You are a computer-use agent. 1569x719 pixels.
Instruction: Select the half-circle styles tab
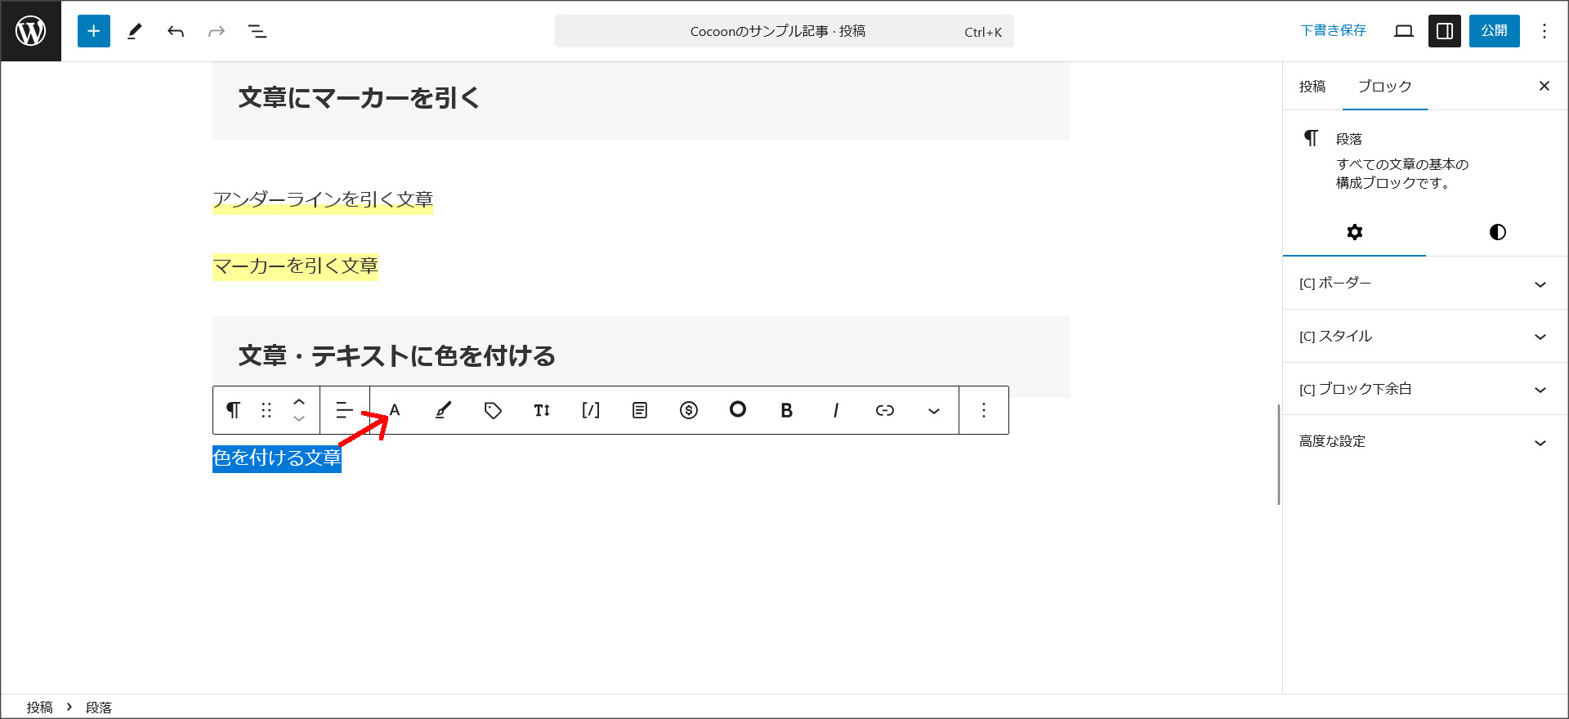pos(1498,232)
